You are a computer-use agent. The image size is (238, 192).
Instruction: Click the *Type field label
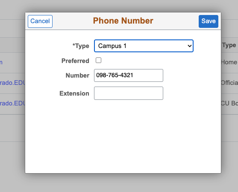[81, 46]
